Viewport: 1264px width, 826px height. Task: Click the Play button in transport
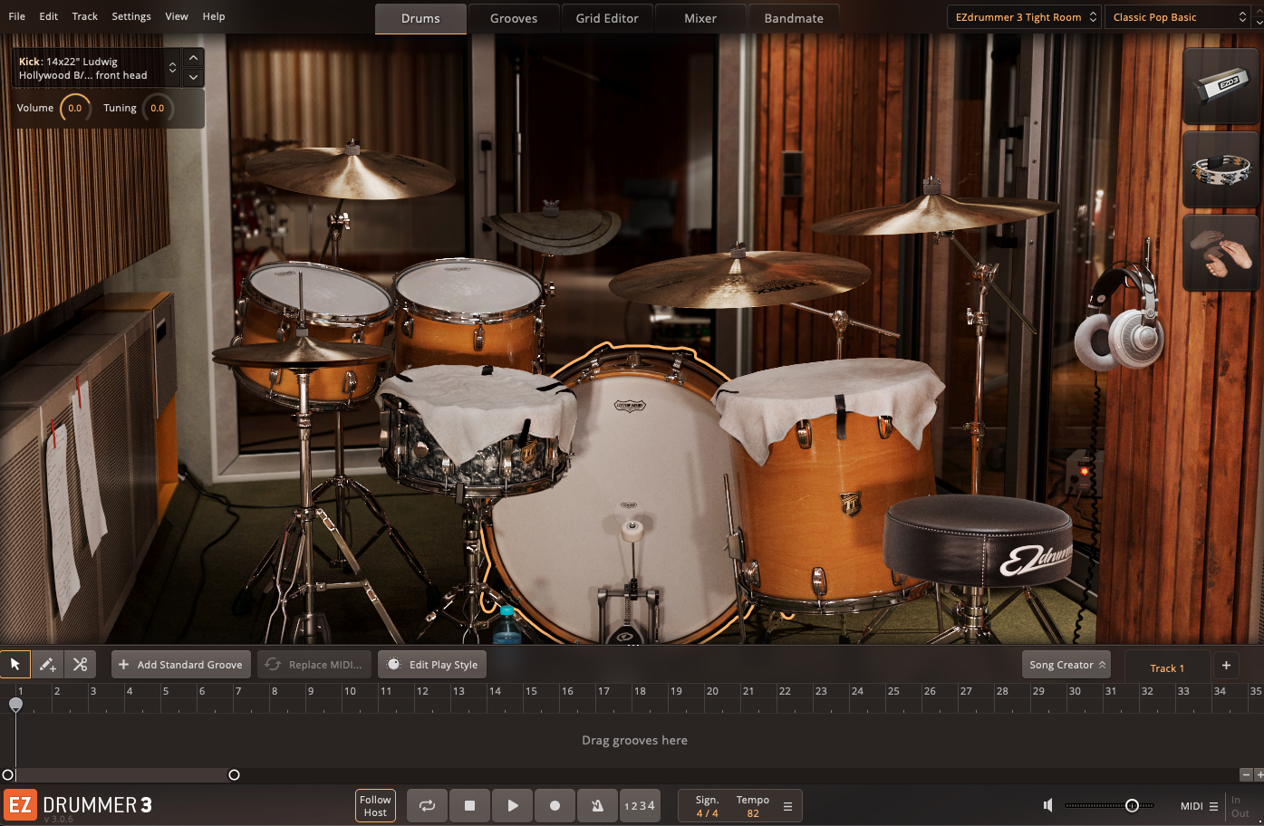click(513, 805)
